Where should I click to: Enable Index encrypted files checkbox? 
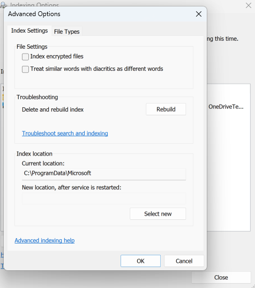[x=25, y=57]
